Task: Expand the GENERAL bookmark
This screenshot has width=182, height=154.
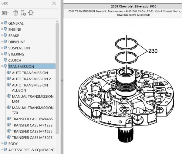Action: 2,23
